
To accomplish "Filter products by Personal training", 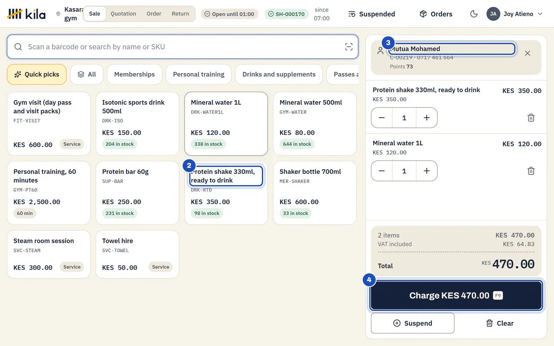I will click(199, 74).
